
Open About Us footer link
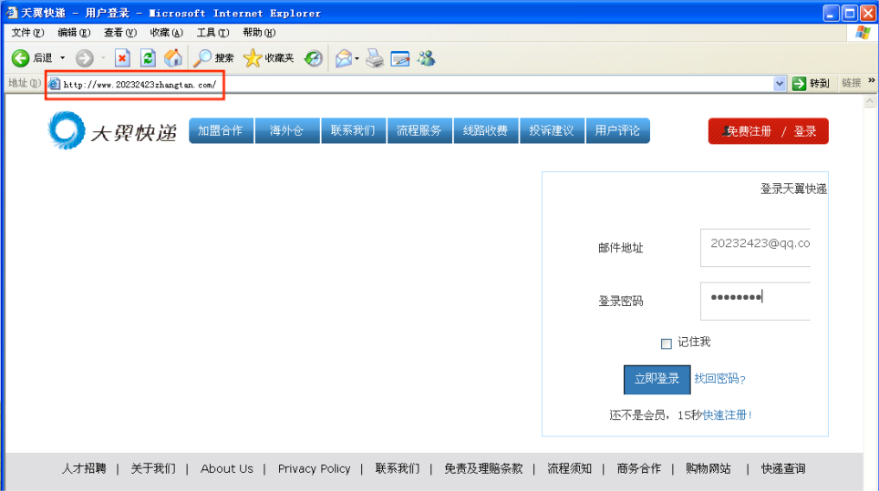coord(227,468)
